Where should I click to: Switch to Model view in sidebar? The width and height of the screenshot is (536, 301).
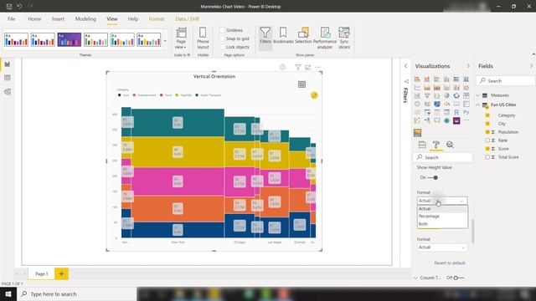pos(8,91)
